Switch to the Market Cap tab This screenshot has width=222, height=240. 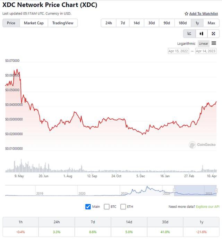tap(34, 23)
